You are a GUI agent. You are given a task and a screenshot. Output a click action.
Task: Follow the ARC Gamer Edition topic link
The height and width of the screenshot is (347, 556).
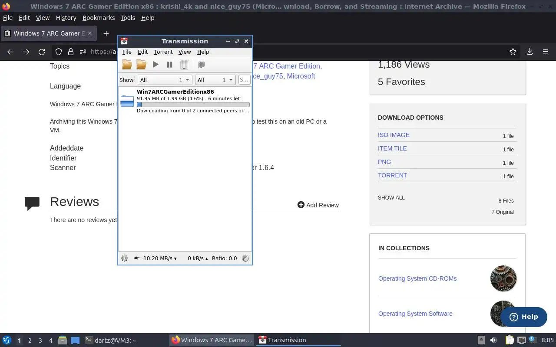coord(287,66)
